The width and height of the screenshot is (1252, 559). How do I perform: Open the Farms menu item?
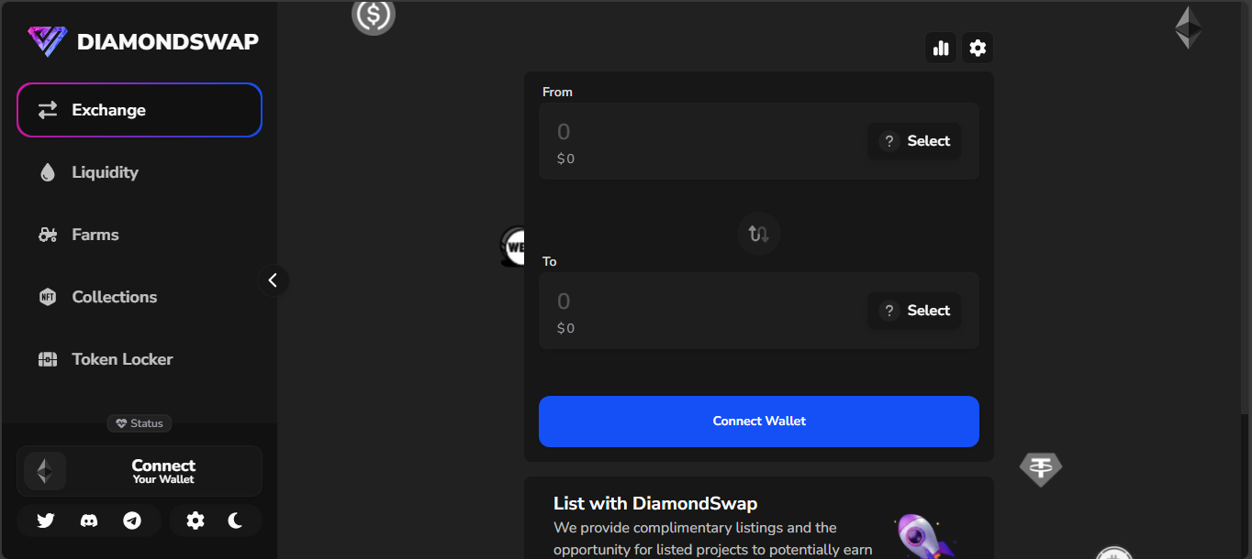point(95,235)
